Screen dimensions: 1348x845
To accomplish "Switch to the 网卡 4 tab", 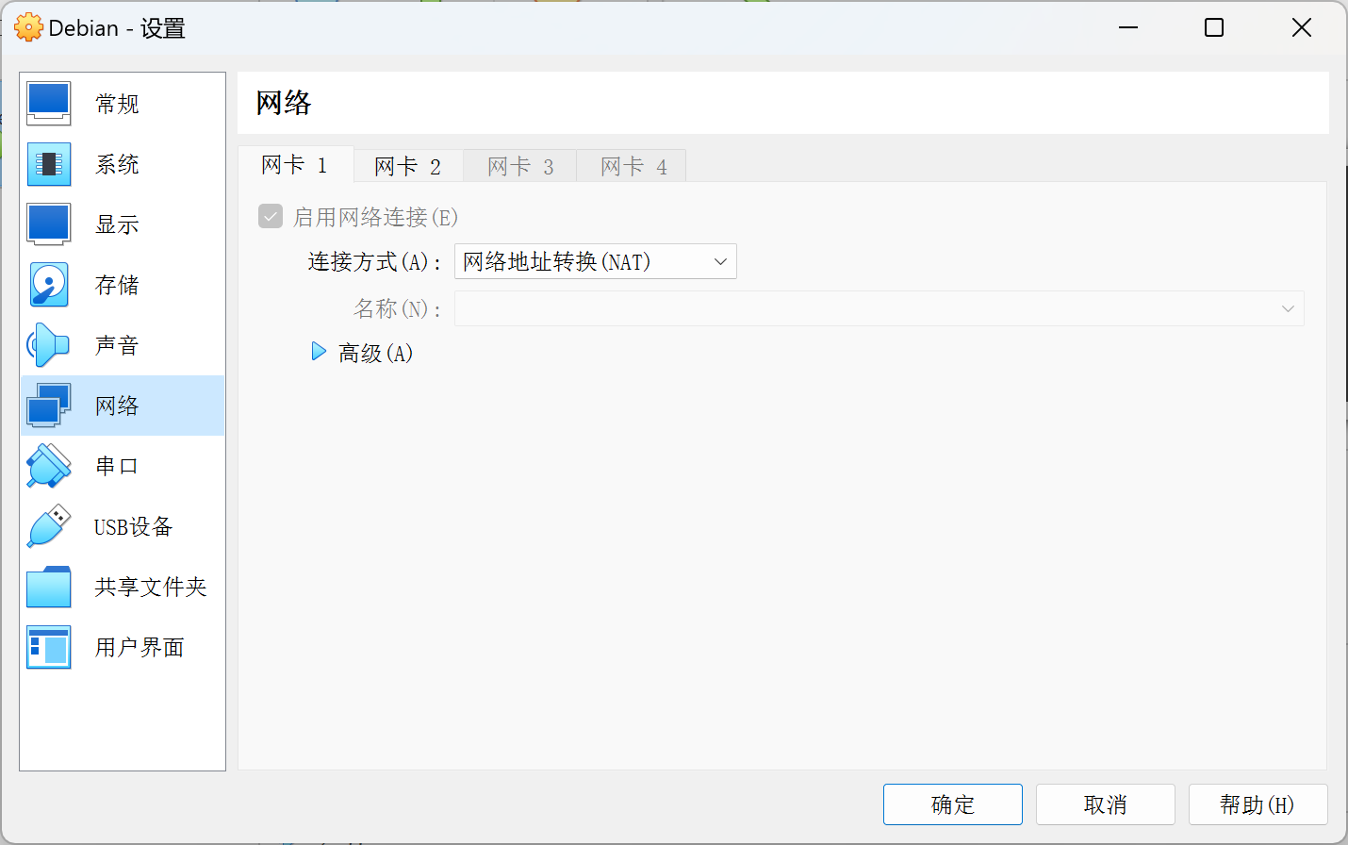I will pyautogui.click(x=633, y=167).
